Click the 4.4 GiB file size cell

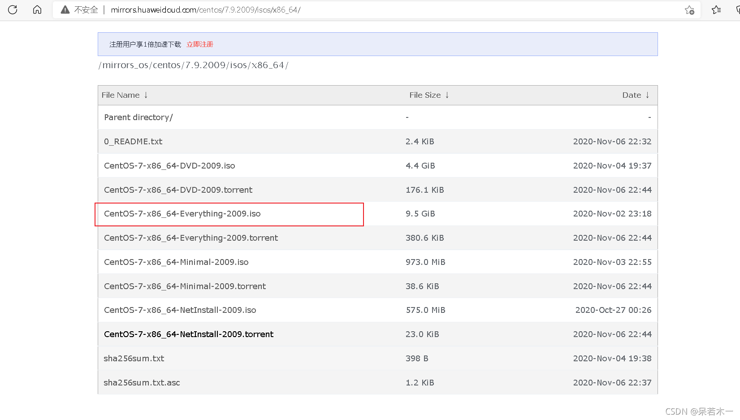coord(420,166)
